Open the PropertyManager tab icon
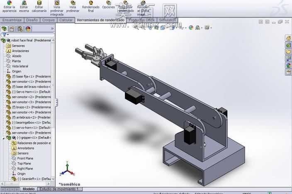292x194 pixels. point(12,29)
